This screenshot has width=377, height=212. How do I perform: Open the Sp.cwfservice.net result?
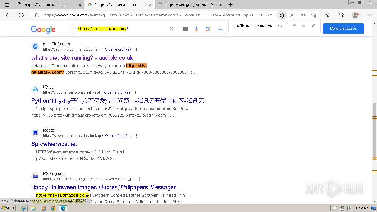tap(54, 144)
